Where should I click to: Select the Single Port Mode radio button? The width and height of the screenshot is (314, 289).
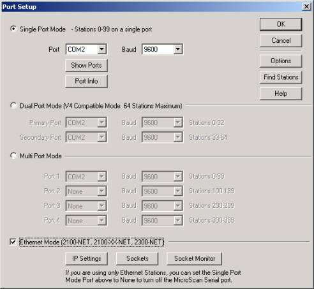click(13, 29)
